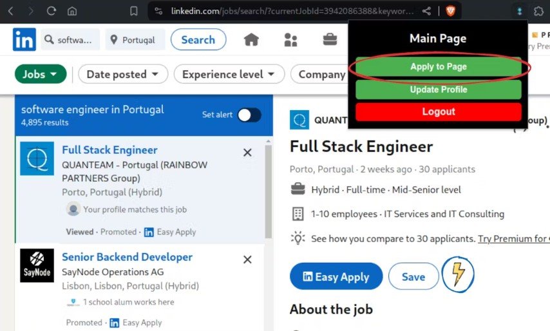Image resolution: width=550 pixels, height=331 pixels.
Task: Click the lightning bolt auto-apply icon
Action: click(458, 274)
